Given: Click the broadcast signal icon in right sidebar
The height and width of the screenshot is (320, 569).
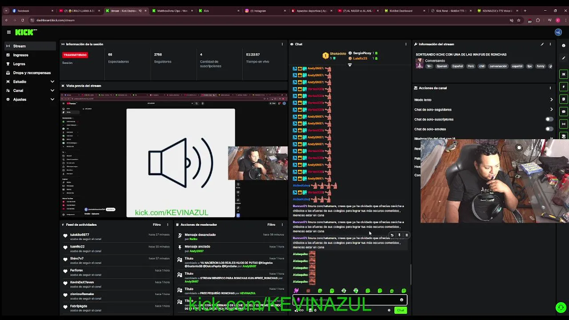Looking at the screenshot, I should pyautogui.click(x=564, y=124).
